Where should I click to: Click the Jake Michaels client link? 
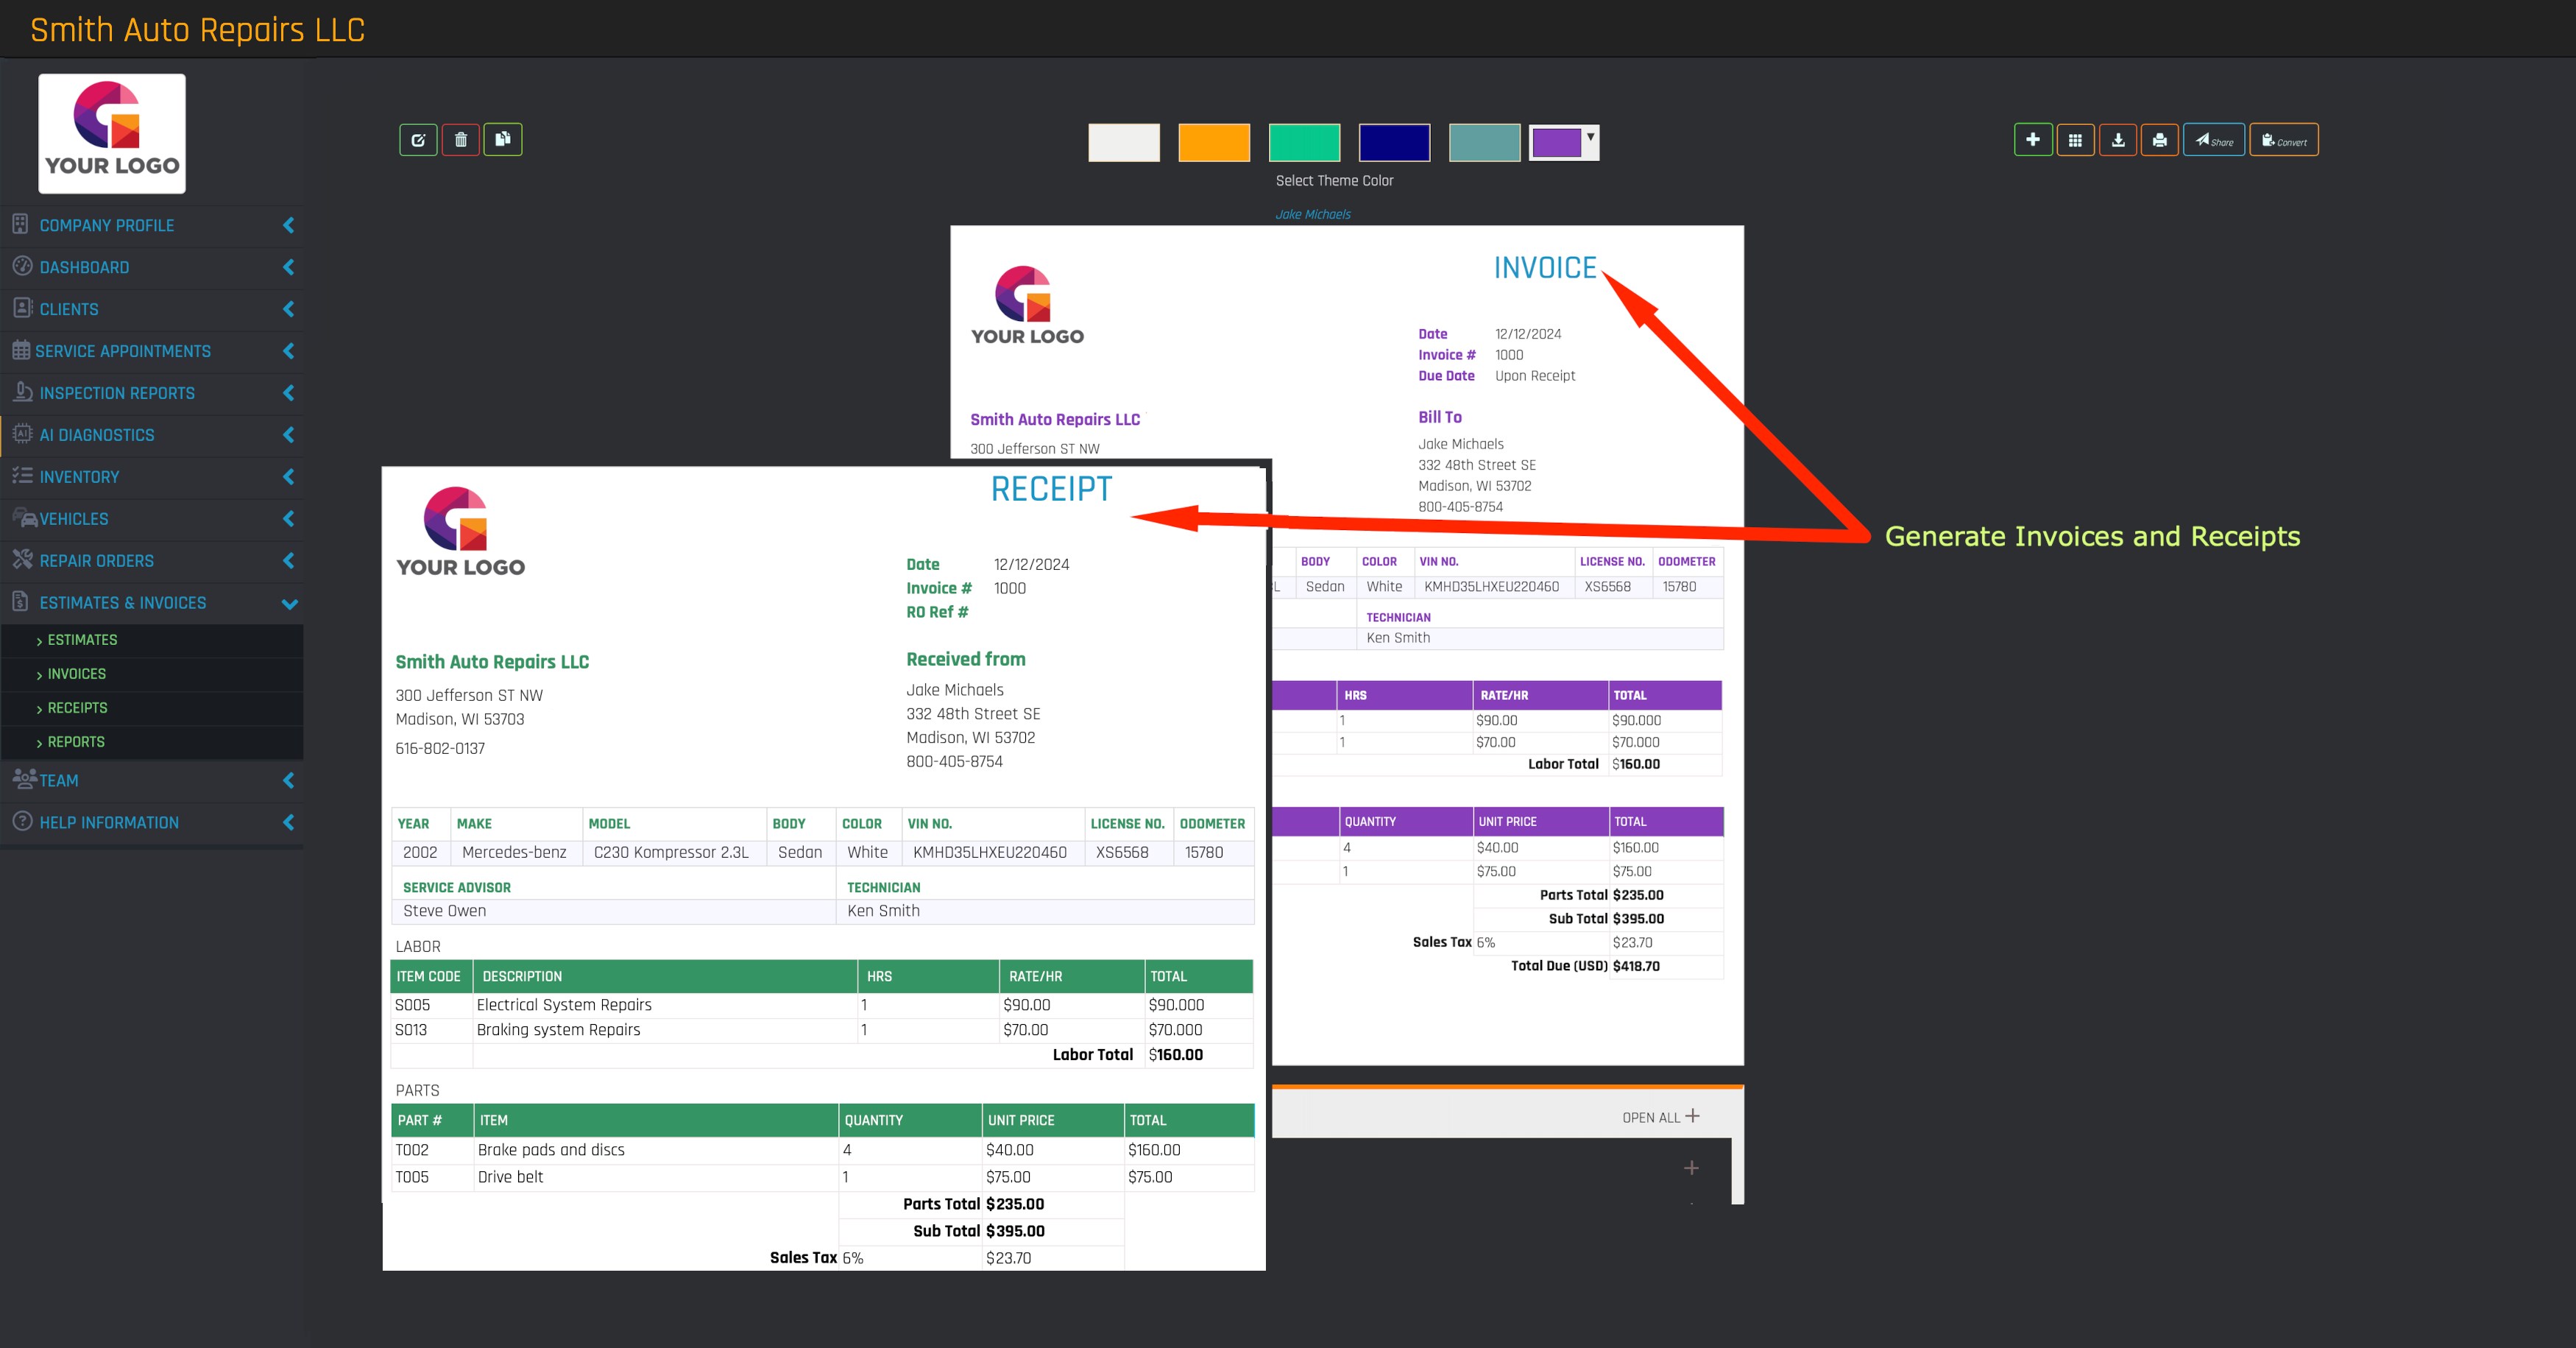1313,214
